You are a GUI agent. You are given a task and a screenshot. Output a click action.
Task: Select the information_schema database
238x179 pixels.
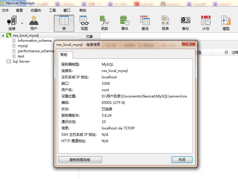pyautogui.click(x=35, y=41)
